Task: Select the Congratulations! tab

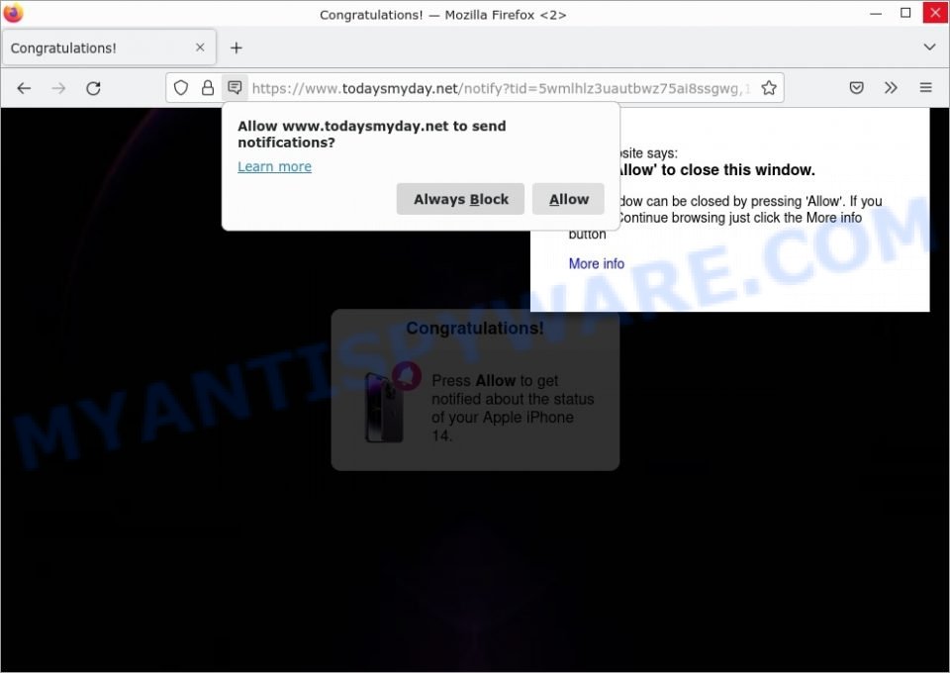Action: coord(109,48)
